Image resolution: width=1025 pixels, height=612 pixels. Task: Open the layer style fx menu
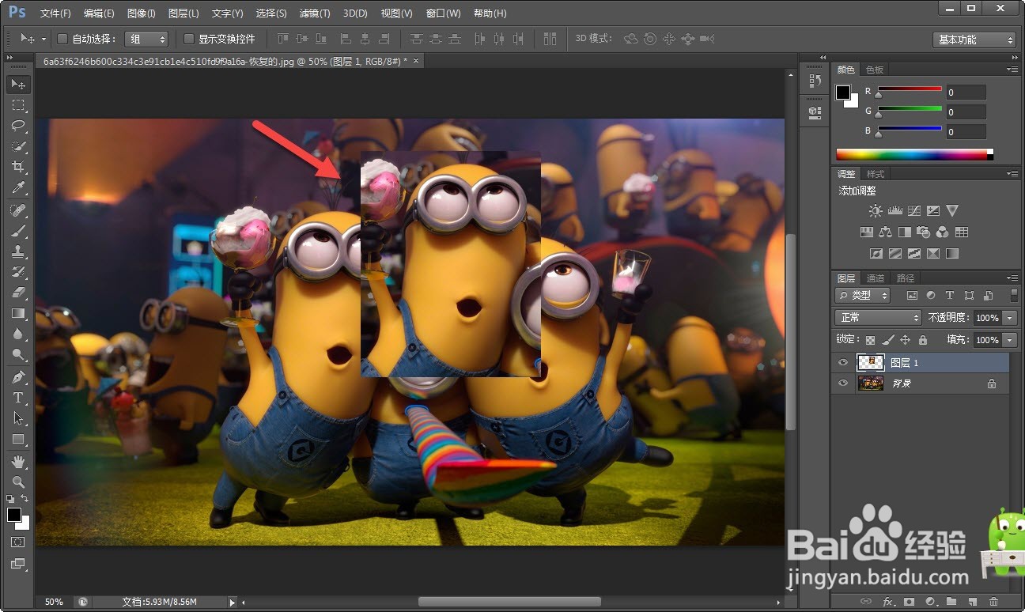[x=887, y=602]
